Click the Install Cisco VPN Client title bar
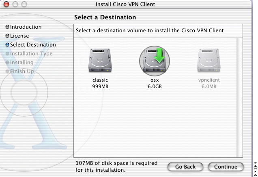258x177 pixels. click(x=125, y=4)
